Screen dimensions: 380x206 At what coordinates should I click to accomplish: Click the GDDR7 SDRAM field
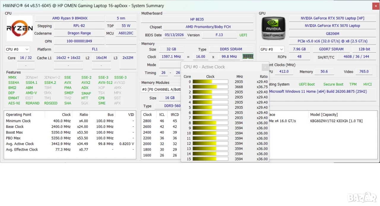331,49
